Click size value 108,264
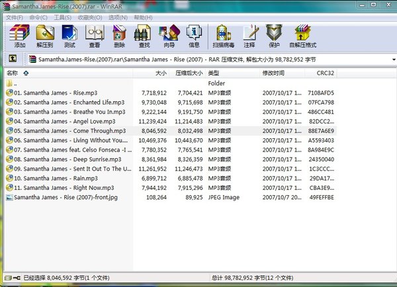Viewport: 397px width, 287px height. pos(156,198)
